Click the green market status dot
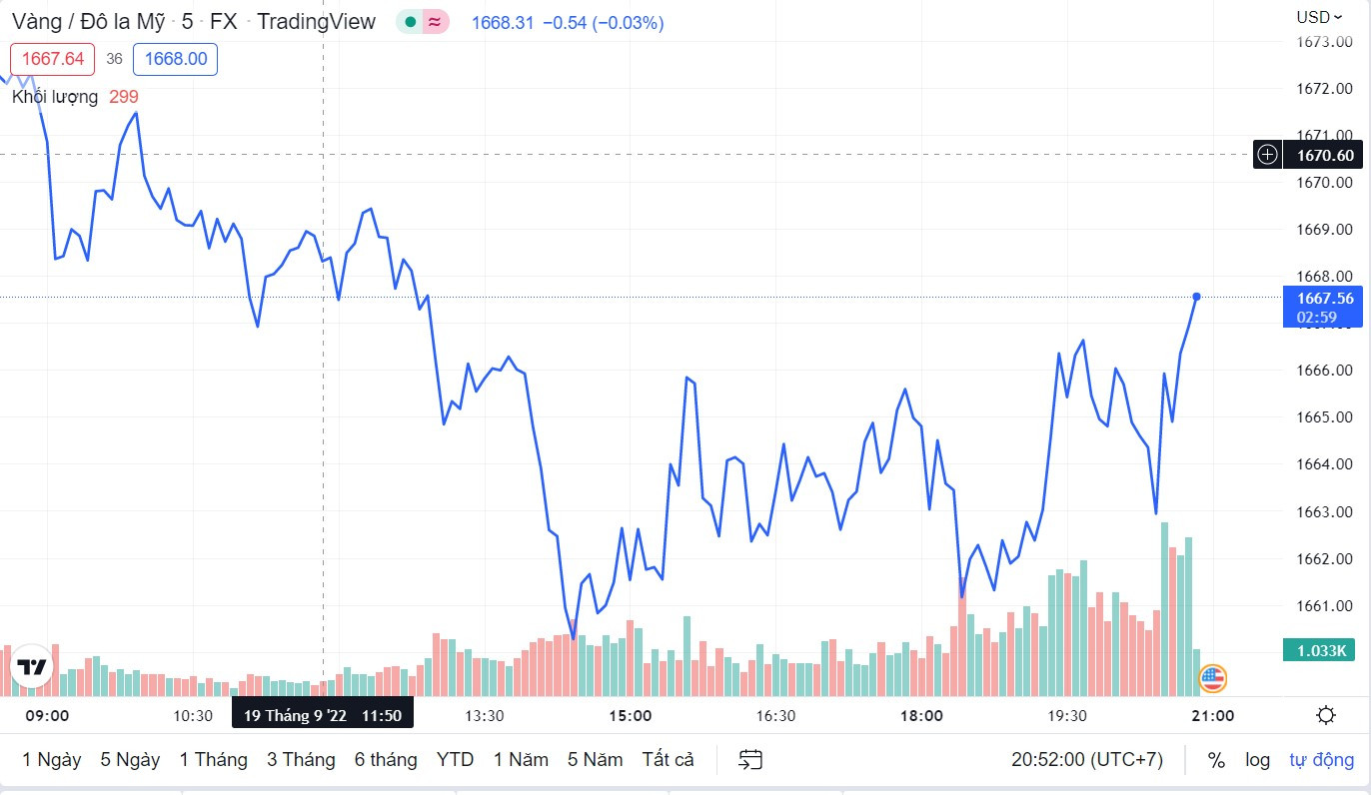Screen dimensions: 1371x795 [x=410, y=22]
